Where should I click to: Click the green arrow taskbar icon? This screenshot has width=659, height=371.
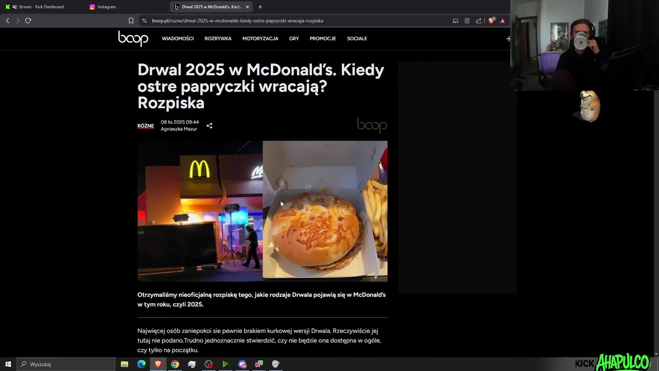point(225,364)
